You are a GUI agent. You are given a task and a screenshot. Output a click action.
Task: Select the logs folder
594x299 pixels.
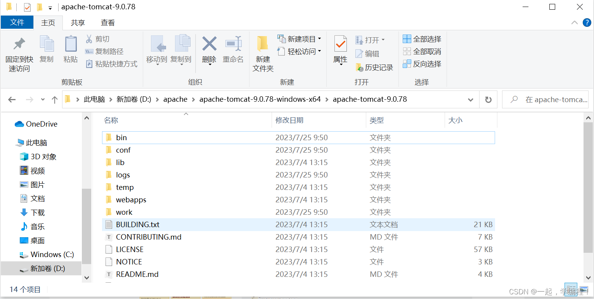click(x=298, y=175)
